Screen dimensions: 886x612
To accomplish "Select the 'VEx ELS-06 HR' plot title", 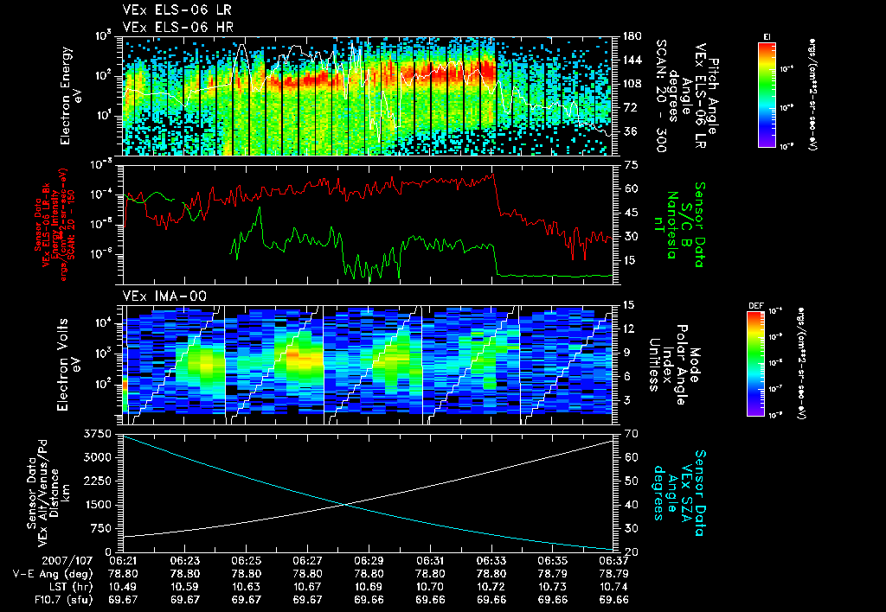I will (177, 27).
